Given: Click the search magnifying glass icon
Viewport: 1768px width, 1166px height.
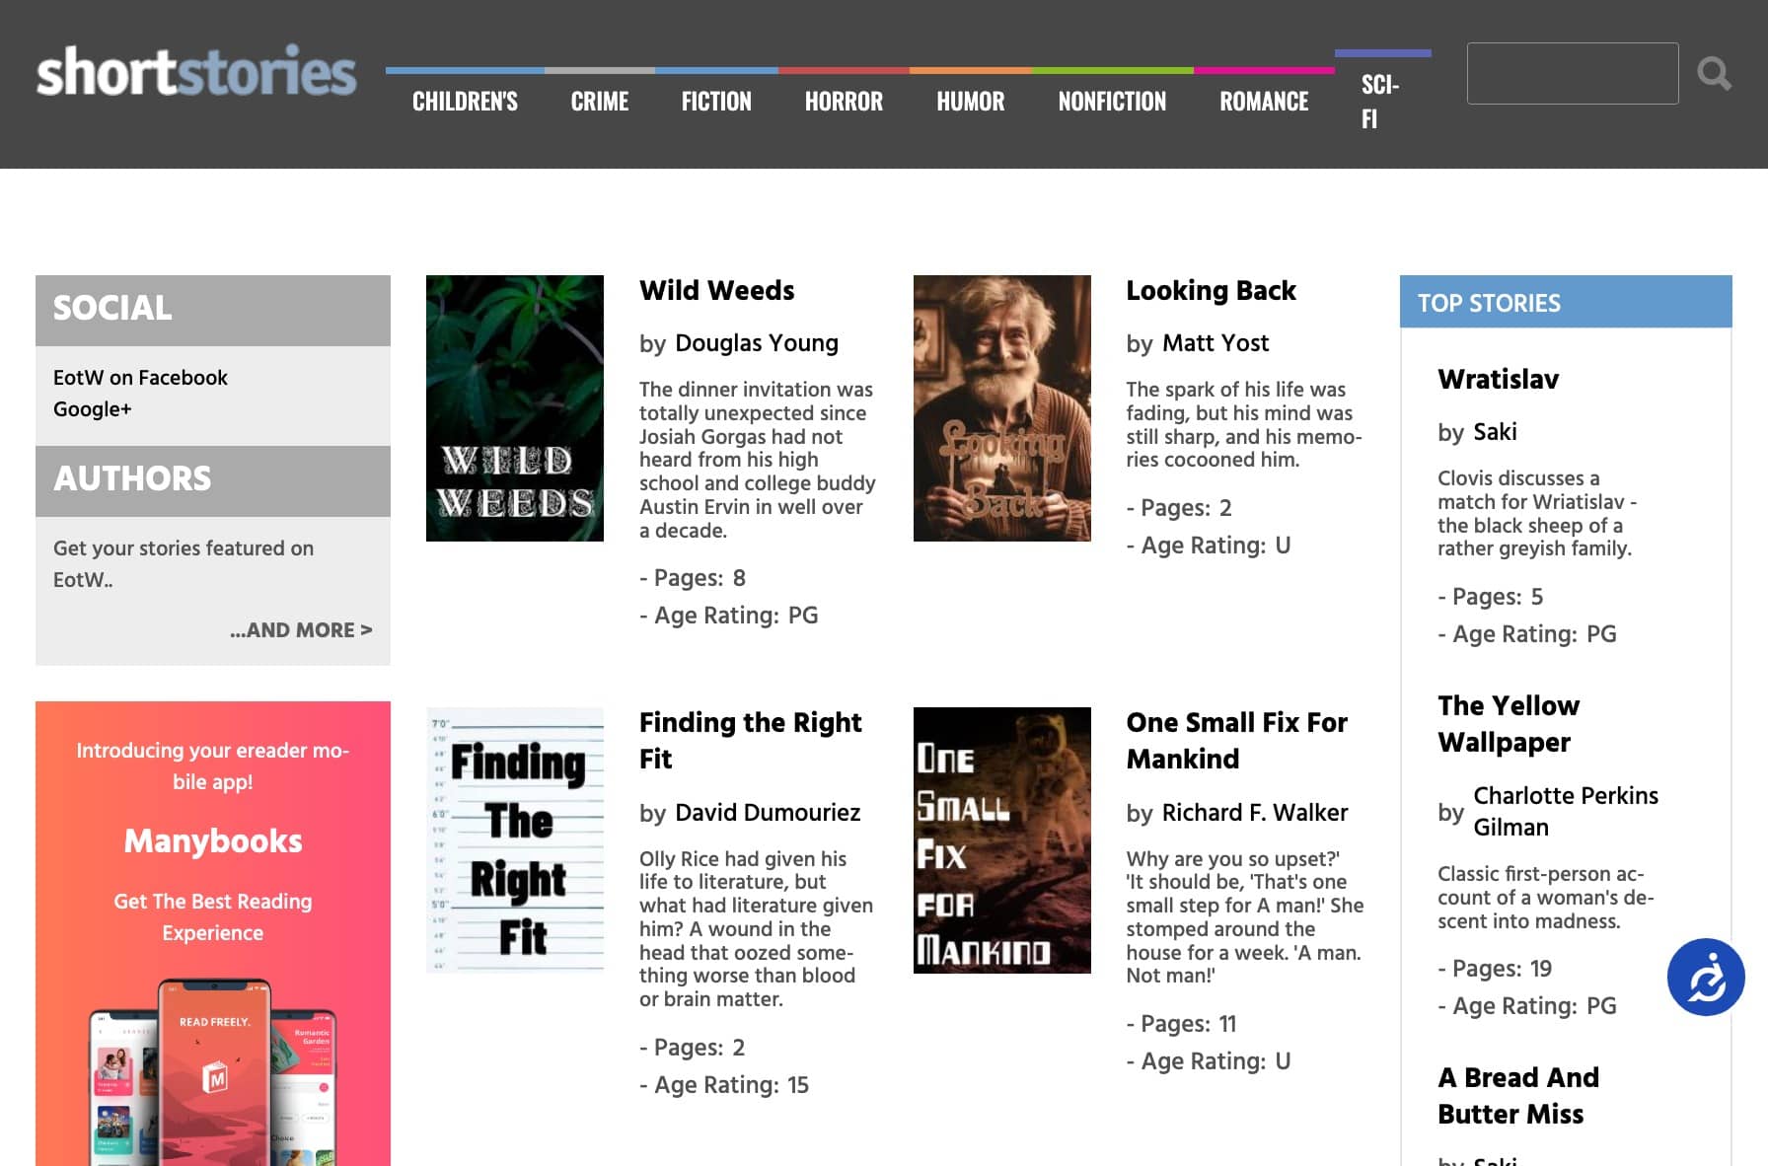Looking at the screenshot, I should [1714, 74].
